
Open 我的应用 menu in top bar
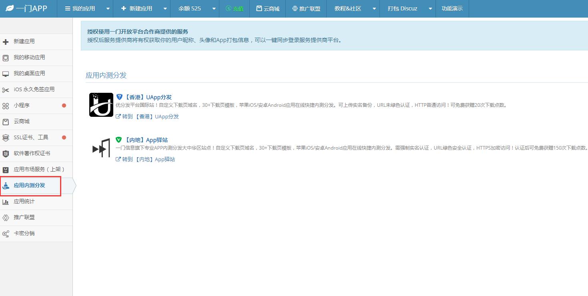(x=80, y=8)
